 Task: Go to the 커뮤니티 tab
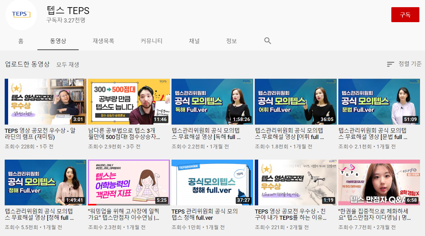[x=152, y=41]
